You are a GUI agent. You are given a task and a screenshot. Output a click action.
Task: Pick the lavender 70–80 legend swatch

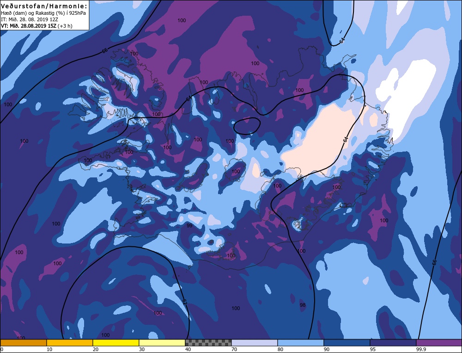(x=255, y=342)
